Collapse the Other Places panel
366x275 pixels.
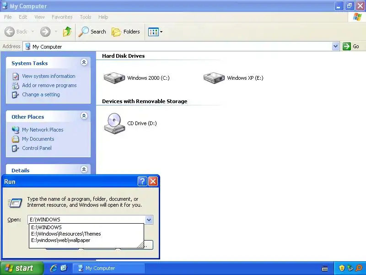[84, 116]
